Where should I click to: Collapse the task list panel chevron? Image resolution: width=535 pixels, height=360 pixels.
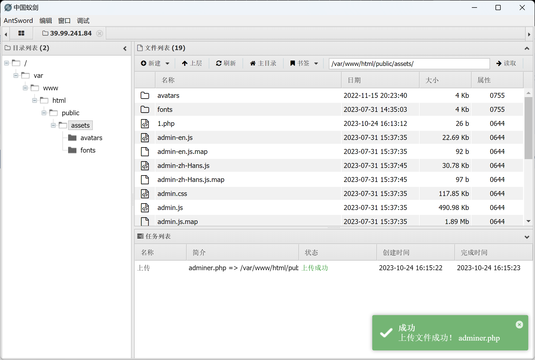(x=527, y=237)
